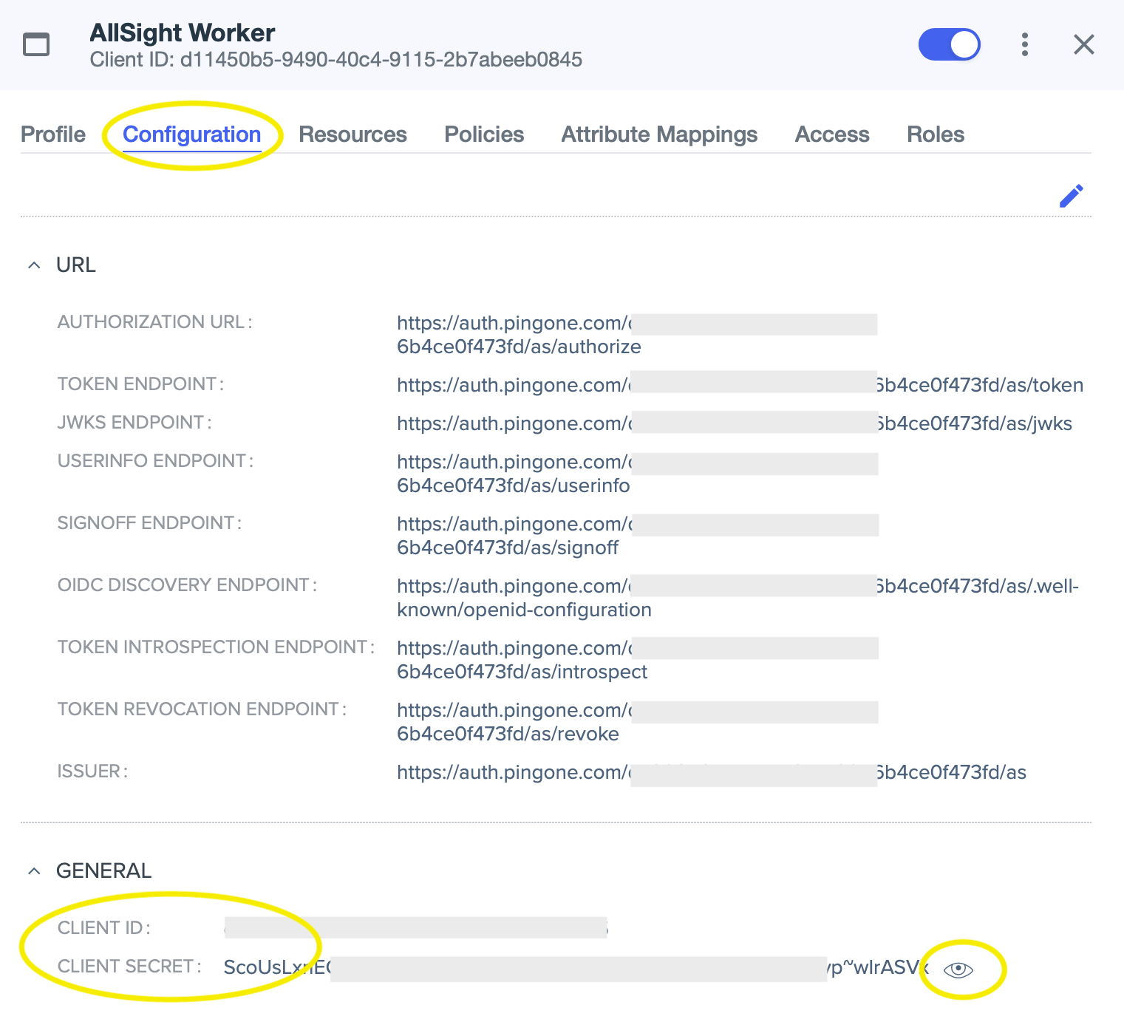Open the Resources tab
The width and height of the screenshot is (1124, 1019).
[352, 134]
